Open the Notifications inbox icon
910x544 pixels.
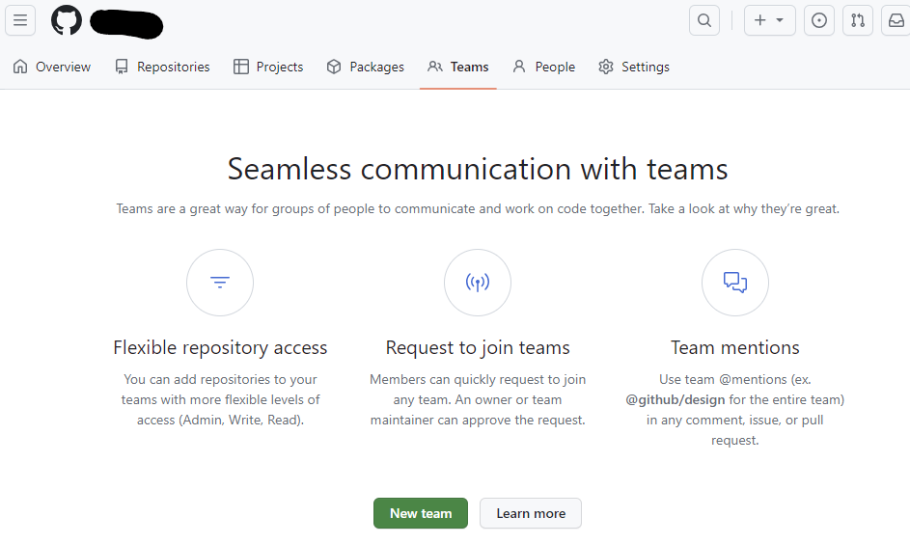coord(896,20)
